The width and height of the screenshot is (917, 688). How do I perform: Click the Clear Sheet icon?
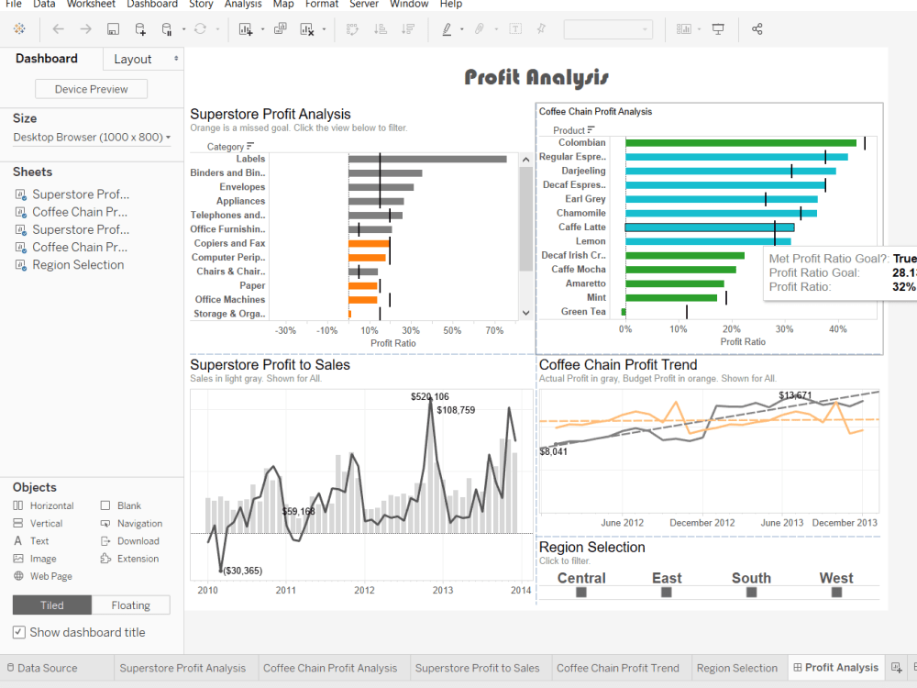pos(307,28)
